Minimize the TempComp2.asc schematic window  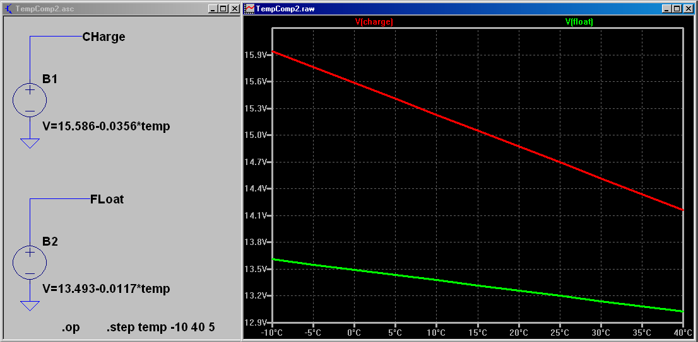pos(213,8)
